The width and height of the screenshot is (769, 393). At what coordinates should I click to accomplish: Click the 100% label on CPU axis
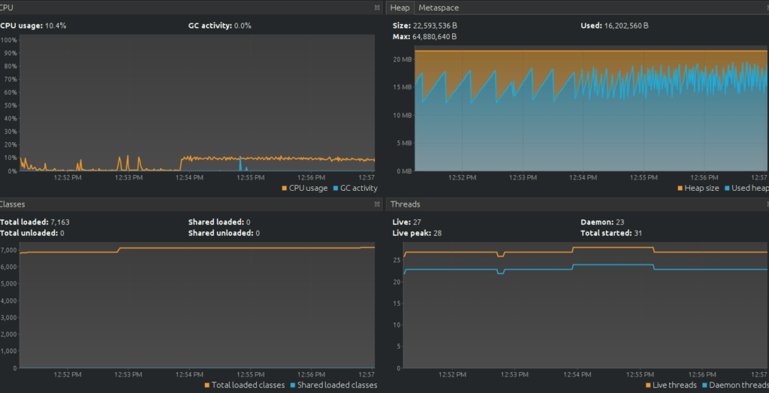[x=8, y=40]
